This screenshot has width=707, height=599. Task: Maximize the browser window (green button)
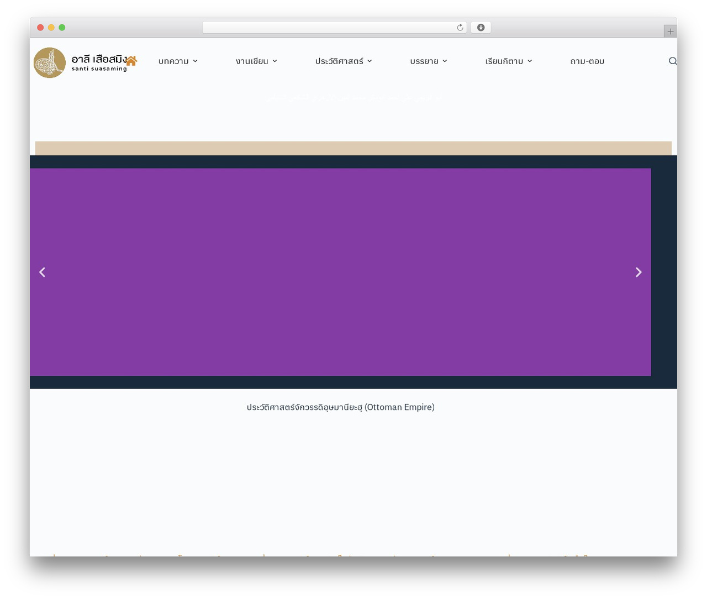click(x=62, y=28)
